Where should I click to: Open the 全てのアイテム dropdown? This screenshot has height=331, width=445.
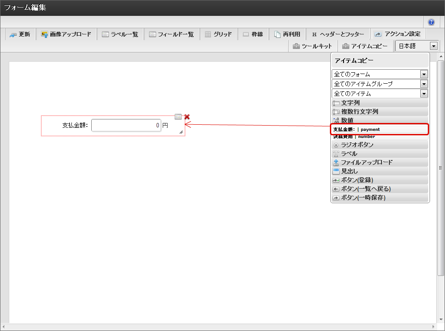[380, 93]
